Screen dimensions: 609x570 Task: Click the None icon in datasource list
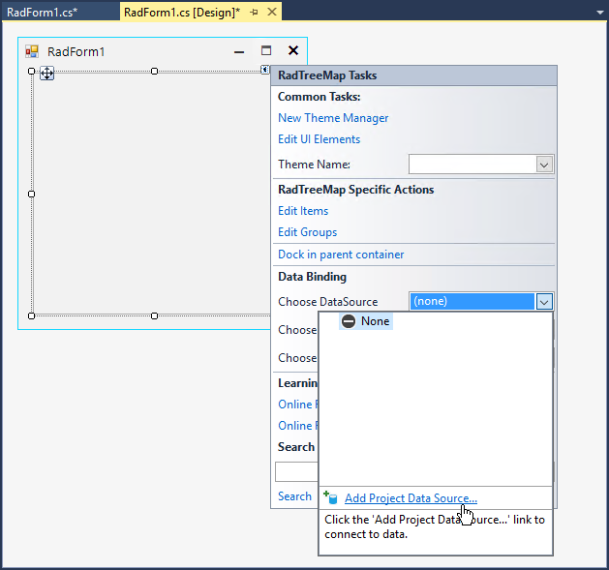tap(349, 321)
